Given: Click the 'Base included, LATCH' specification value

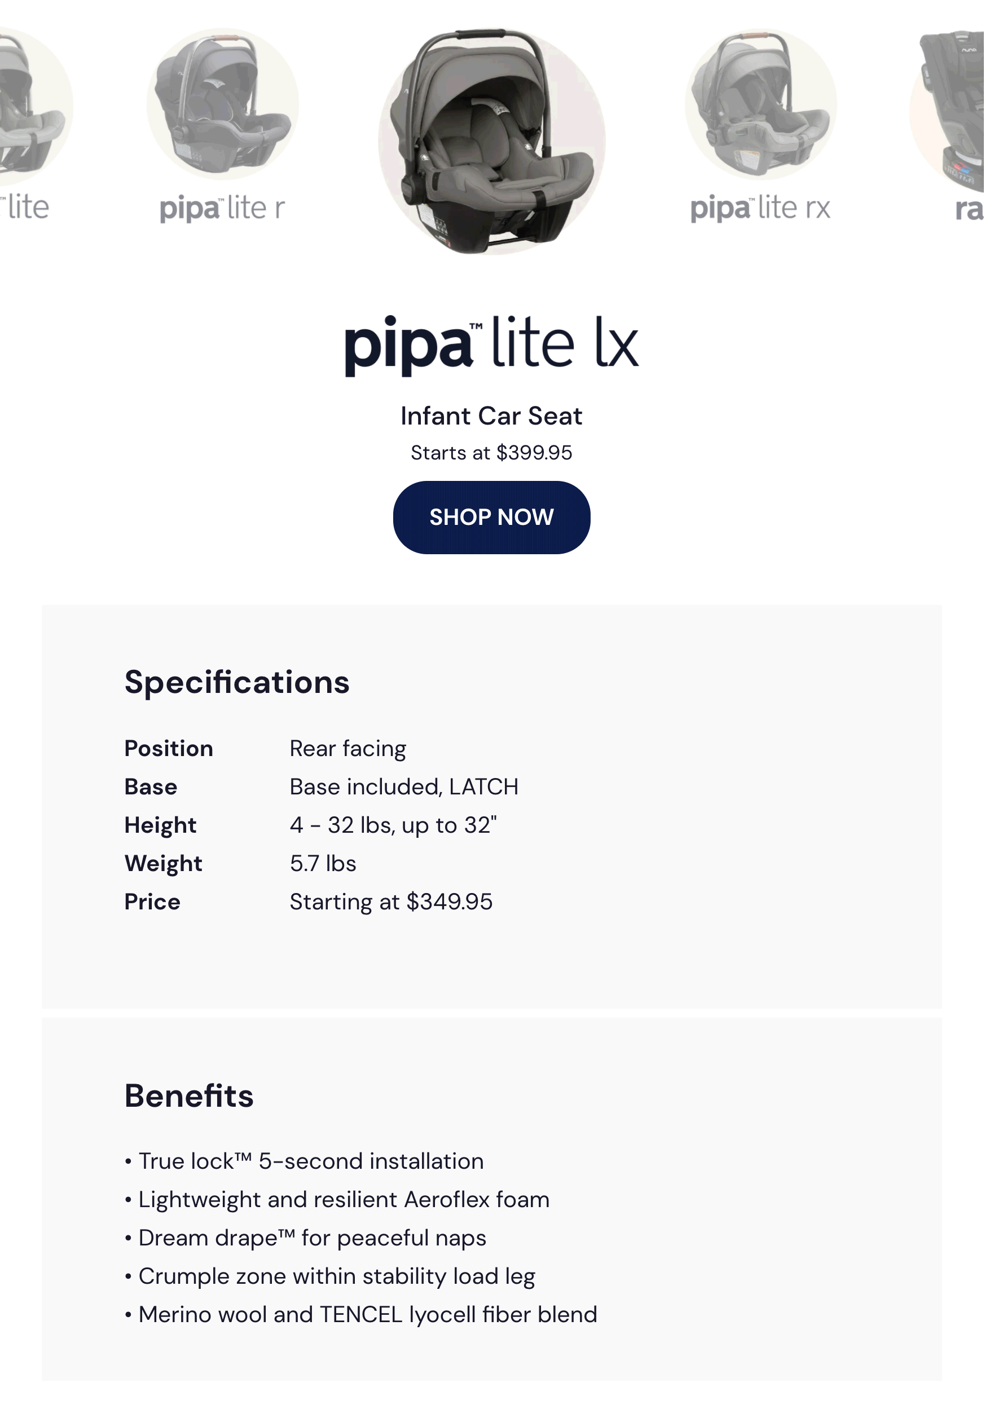Looking at the screenshot, I should pos(403,787).
